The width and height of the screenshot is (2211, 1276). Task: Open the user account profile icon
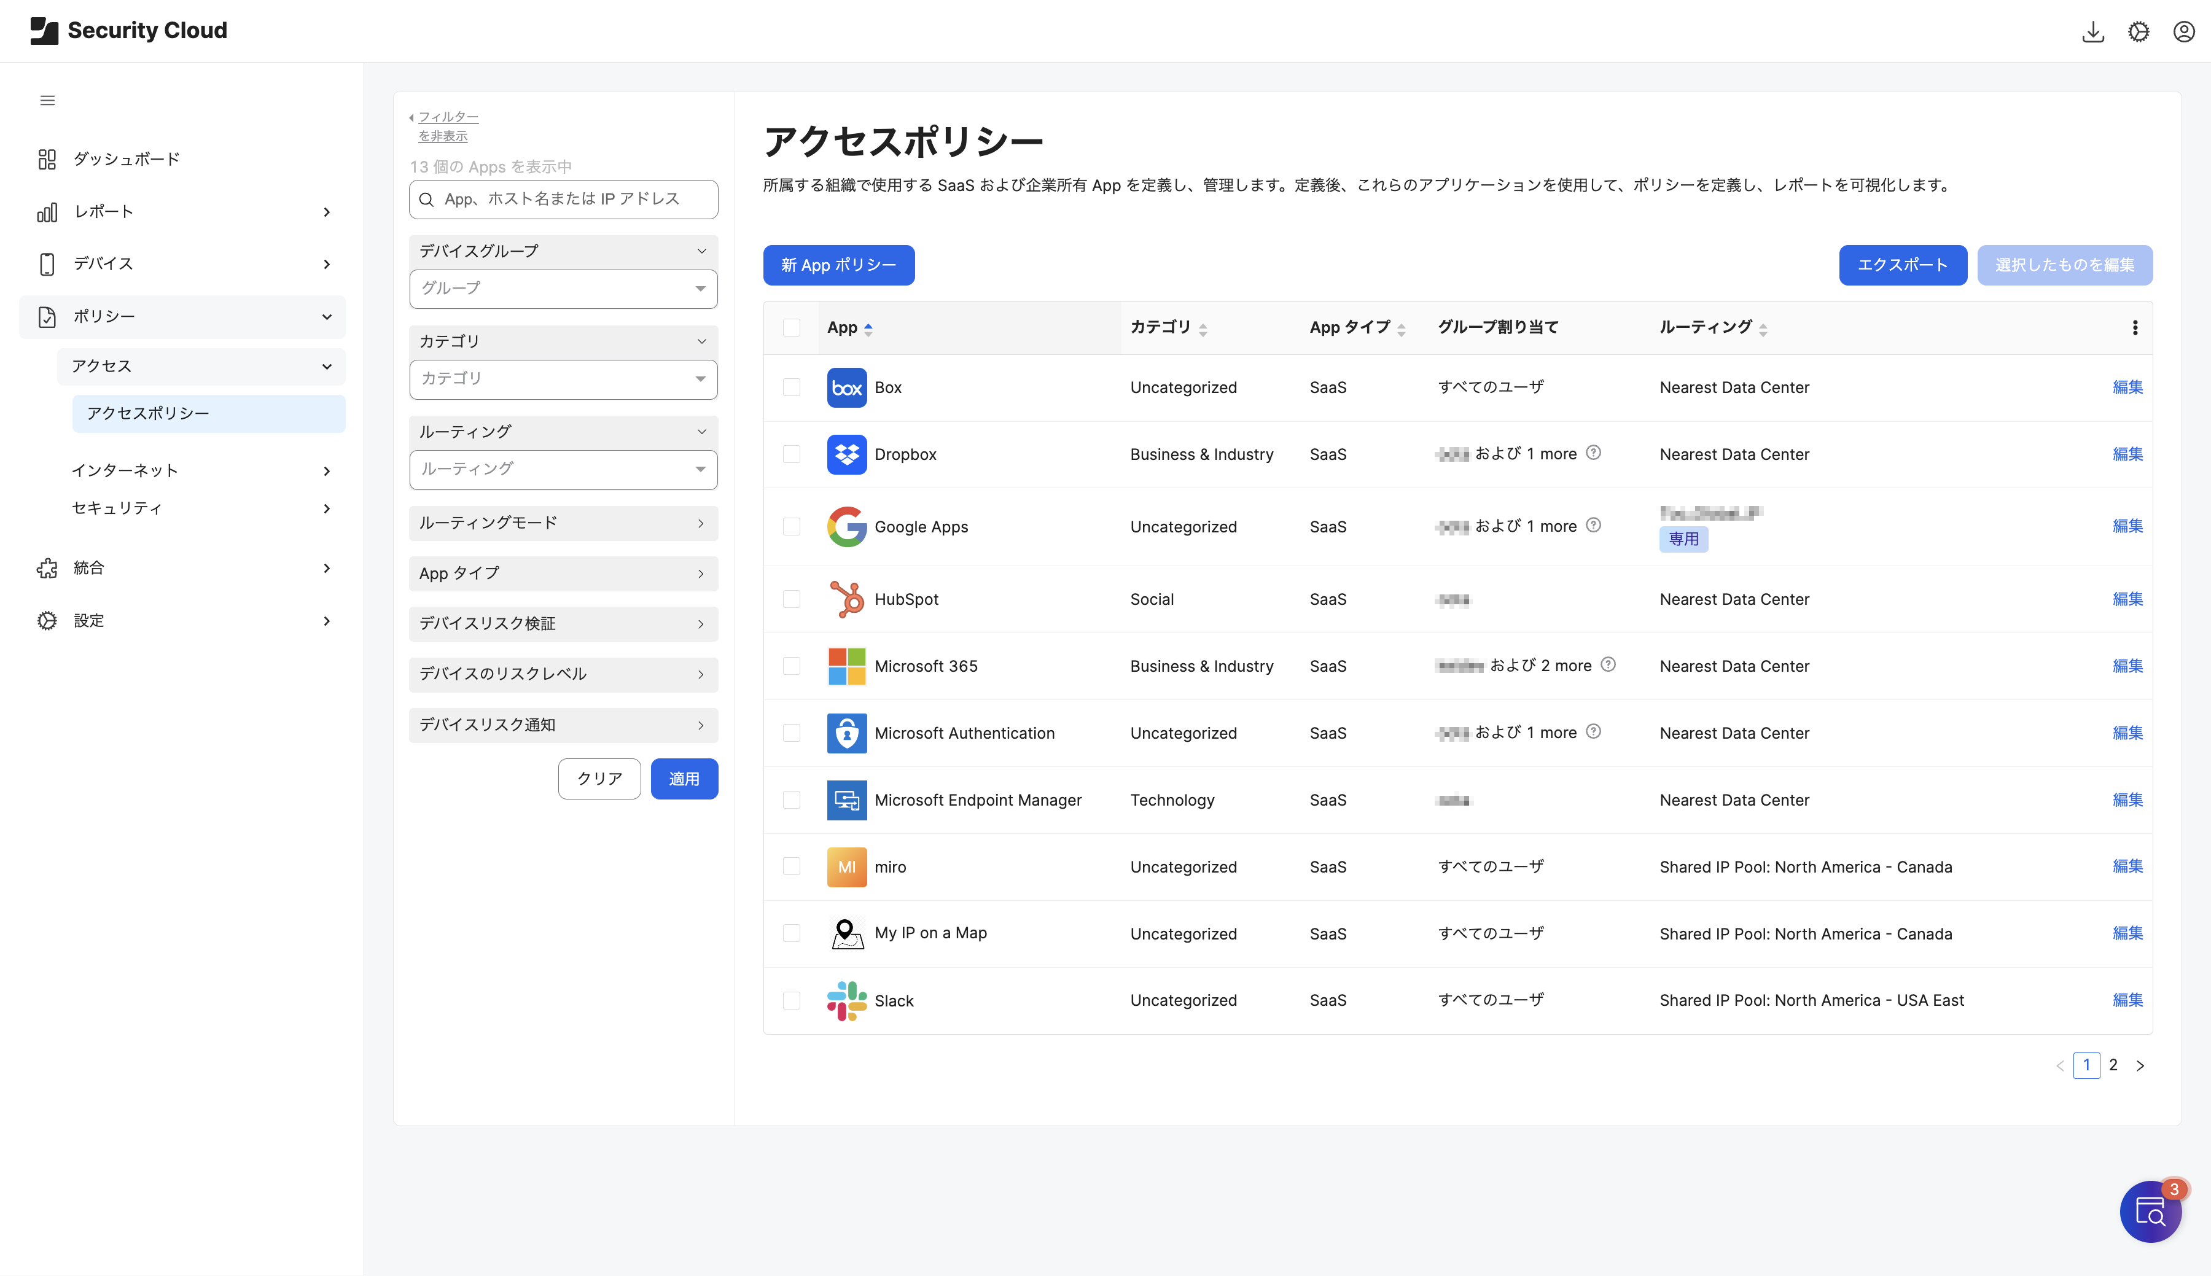click(2184, 31)
